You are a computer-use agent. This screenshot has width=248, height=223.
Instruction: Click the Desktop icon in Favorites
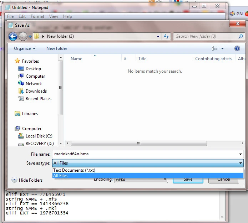pyautogui.click(x=21, y=68)
